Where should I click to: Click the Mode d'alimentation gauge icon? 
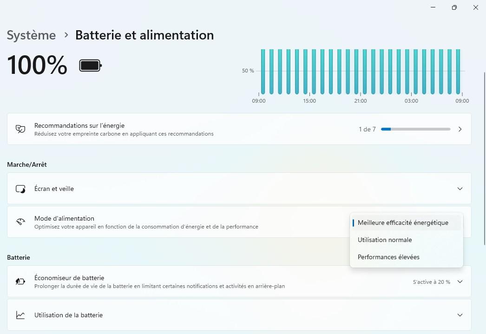tap(20, 222)
